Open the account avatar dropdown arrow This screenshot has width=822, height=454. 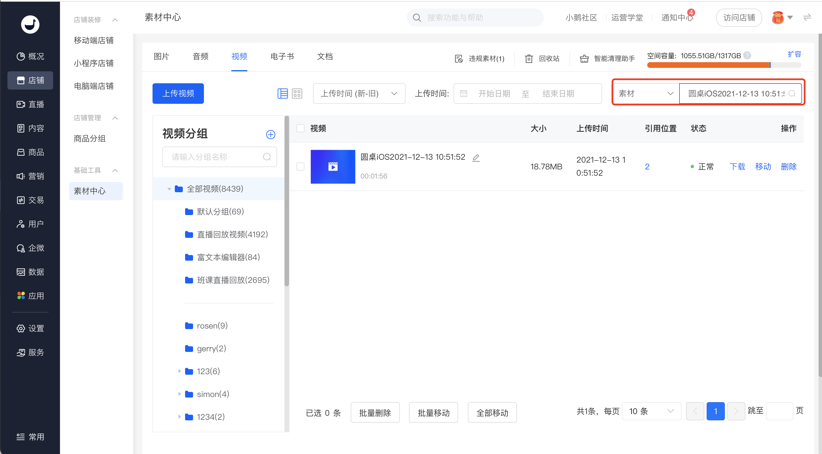point(790,17)
